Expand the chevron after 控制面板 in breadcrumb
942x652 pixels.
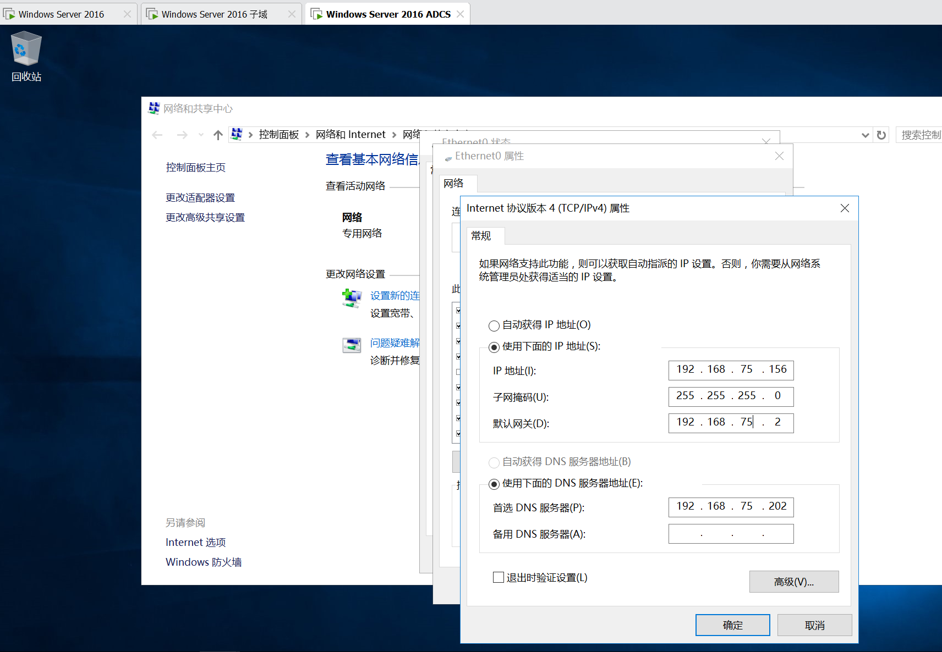tap(308, 135)
